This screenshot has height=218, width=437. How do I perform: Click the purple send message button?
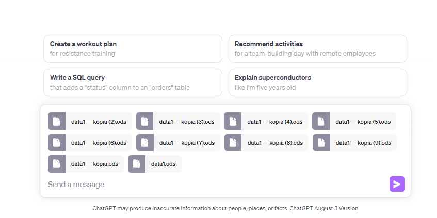pos(397,184)
